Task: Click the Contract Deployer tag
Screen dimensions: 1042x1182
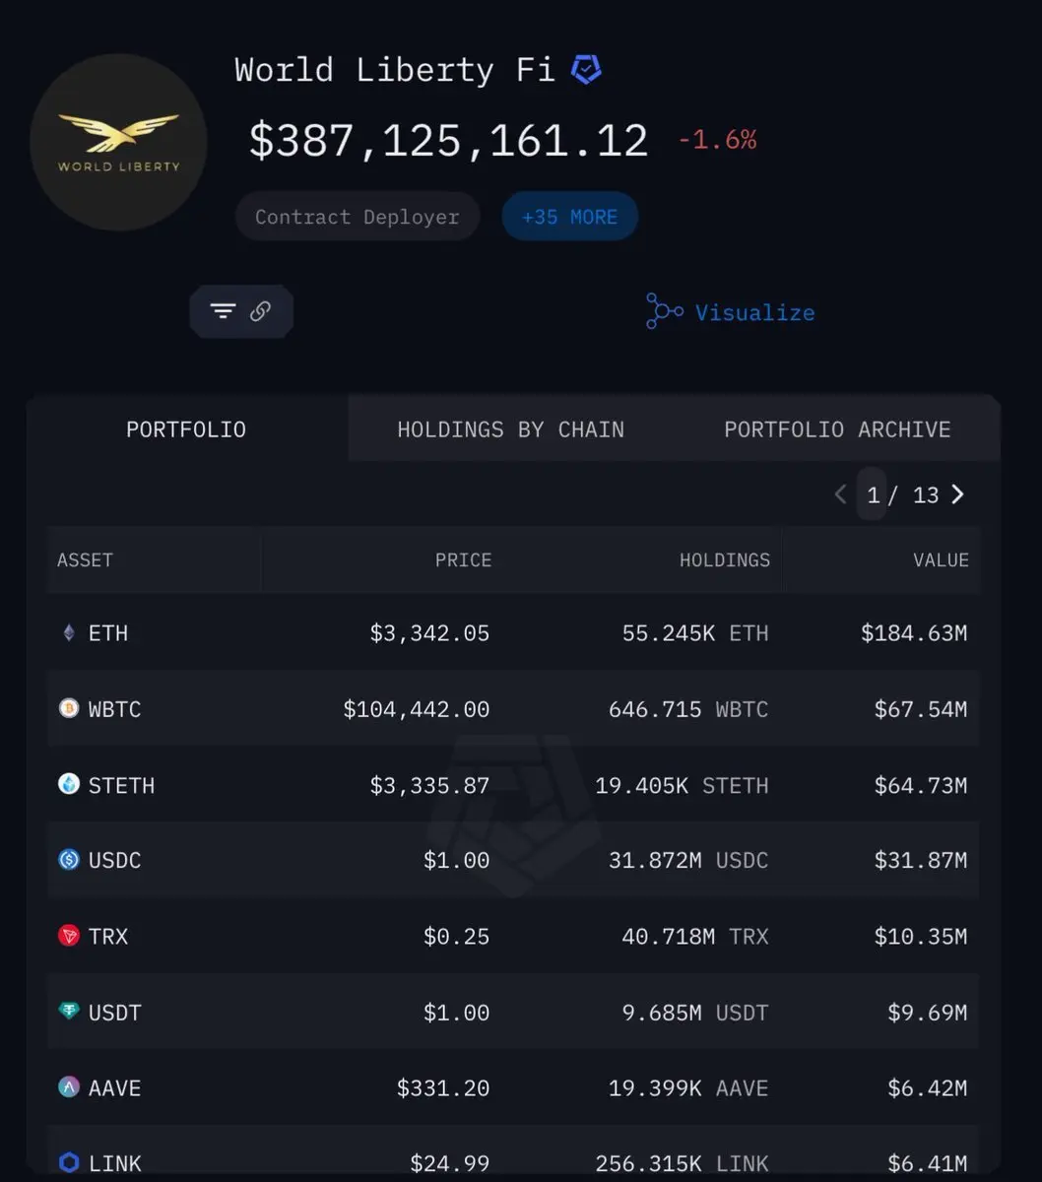Action: 357,217
